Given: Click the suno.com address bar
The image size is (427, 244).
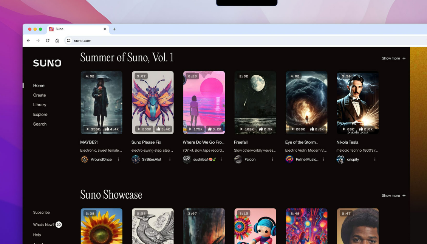Looking at the screenshot, I should [x=245, y=40].
